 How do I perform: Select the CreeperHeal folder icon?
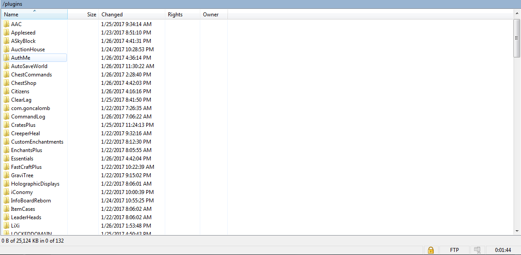[x=6, y=133]
